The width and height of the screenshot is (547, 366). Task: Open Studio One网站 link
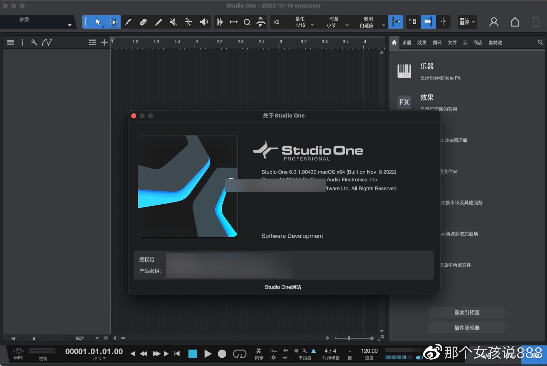283,287
